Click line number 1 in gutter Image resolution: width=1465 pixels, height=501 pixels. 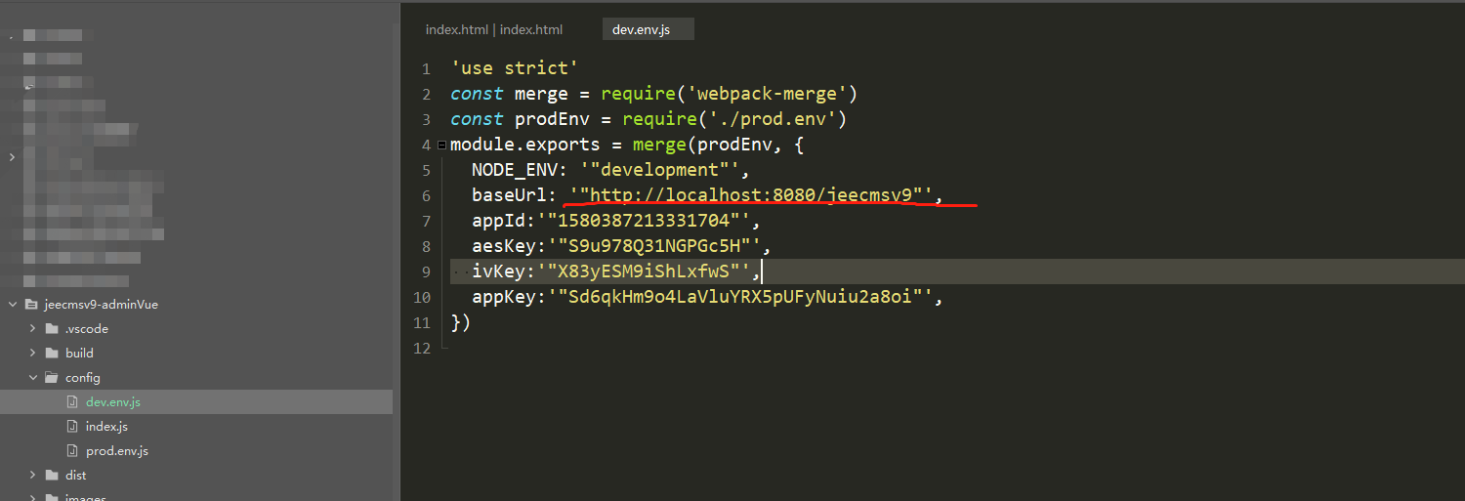426,69
